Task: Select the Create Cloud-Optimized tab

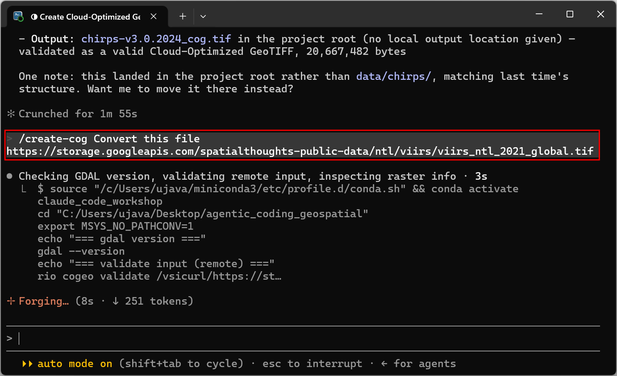Action: tap(87, 17)
